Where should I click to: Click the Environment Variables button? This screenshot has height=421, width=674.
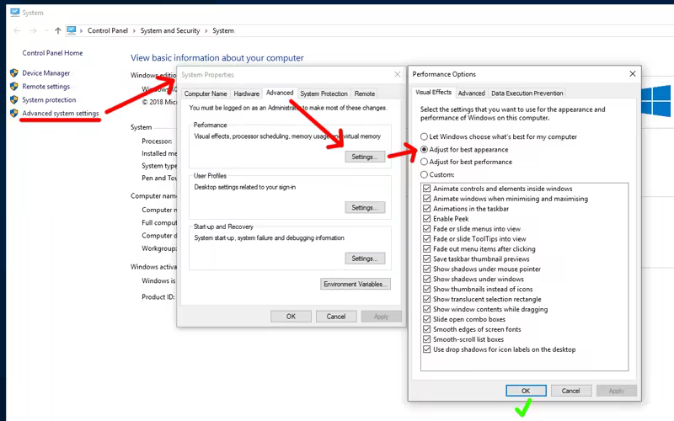356,285
